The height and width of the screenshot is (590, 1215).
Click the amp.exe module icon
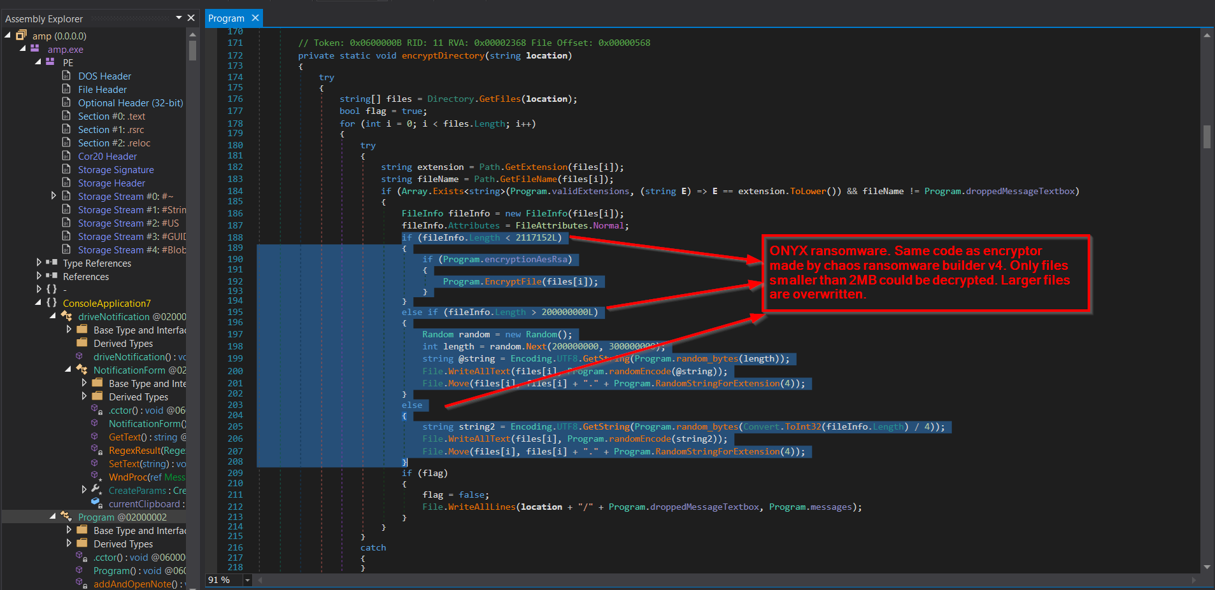pyautogui.click(x=35, y=48)
